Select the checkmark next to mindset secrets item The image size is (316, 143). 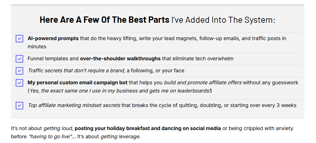[x=19, y=105]
